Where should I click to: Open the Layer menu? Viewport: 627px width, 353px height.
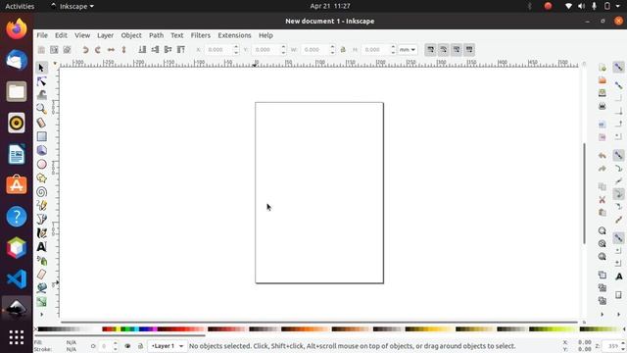[x=105, y=35]
